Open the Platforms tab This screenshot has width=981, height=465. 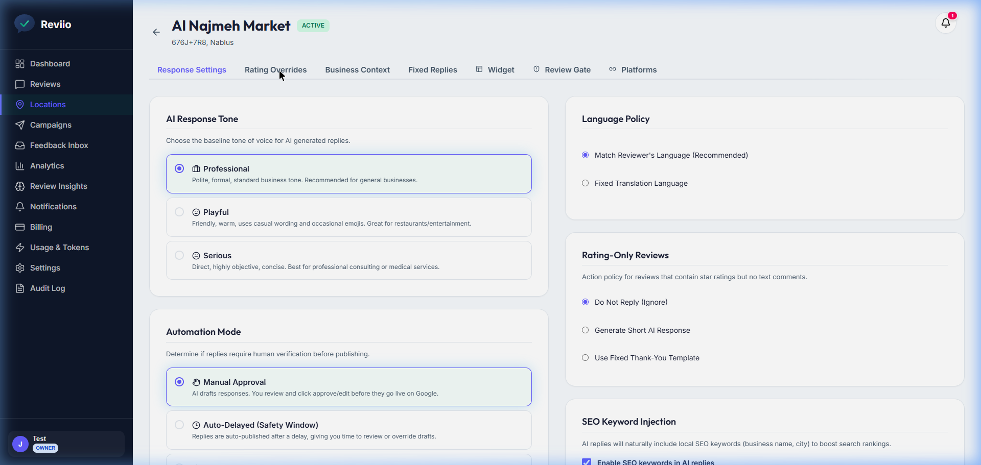tap(633, 70)
